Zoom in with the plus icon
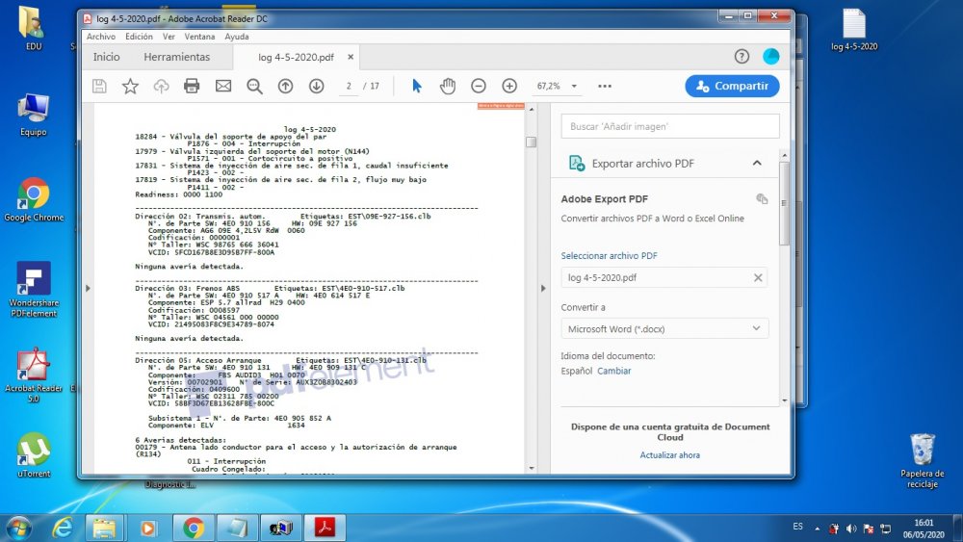Image resolution: width=963 pixels, height=542 pixels. point(509,86)
